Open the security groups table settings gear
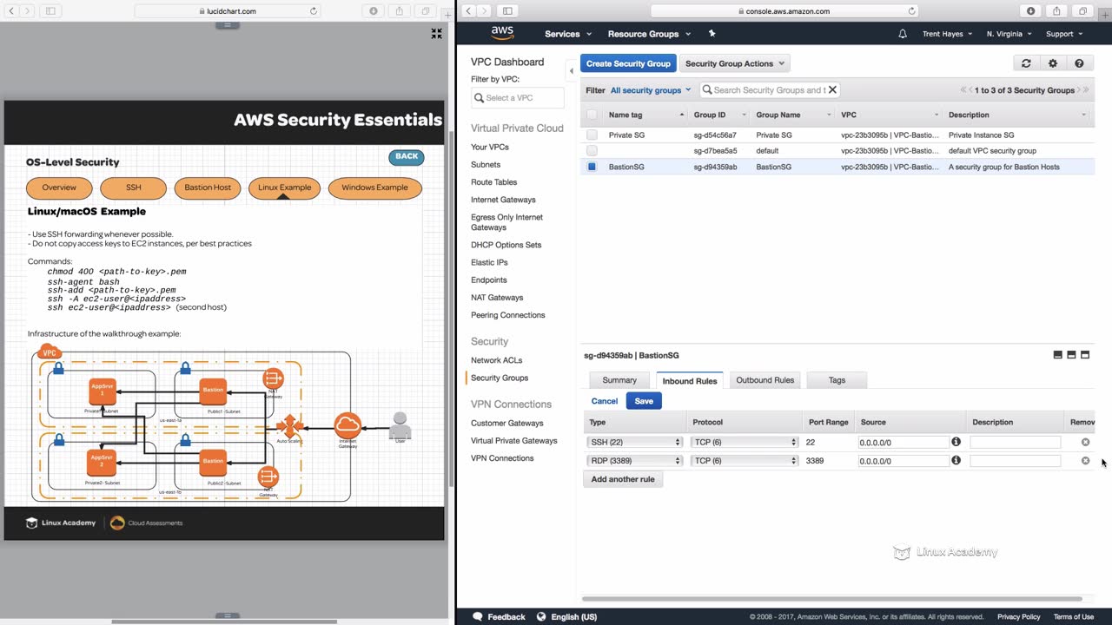 coord(1053,63)
